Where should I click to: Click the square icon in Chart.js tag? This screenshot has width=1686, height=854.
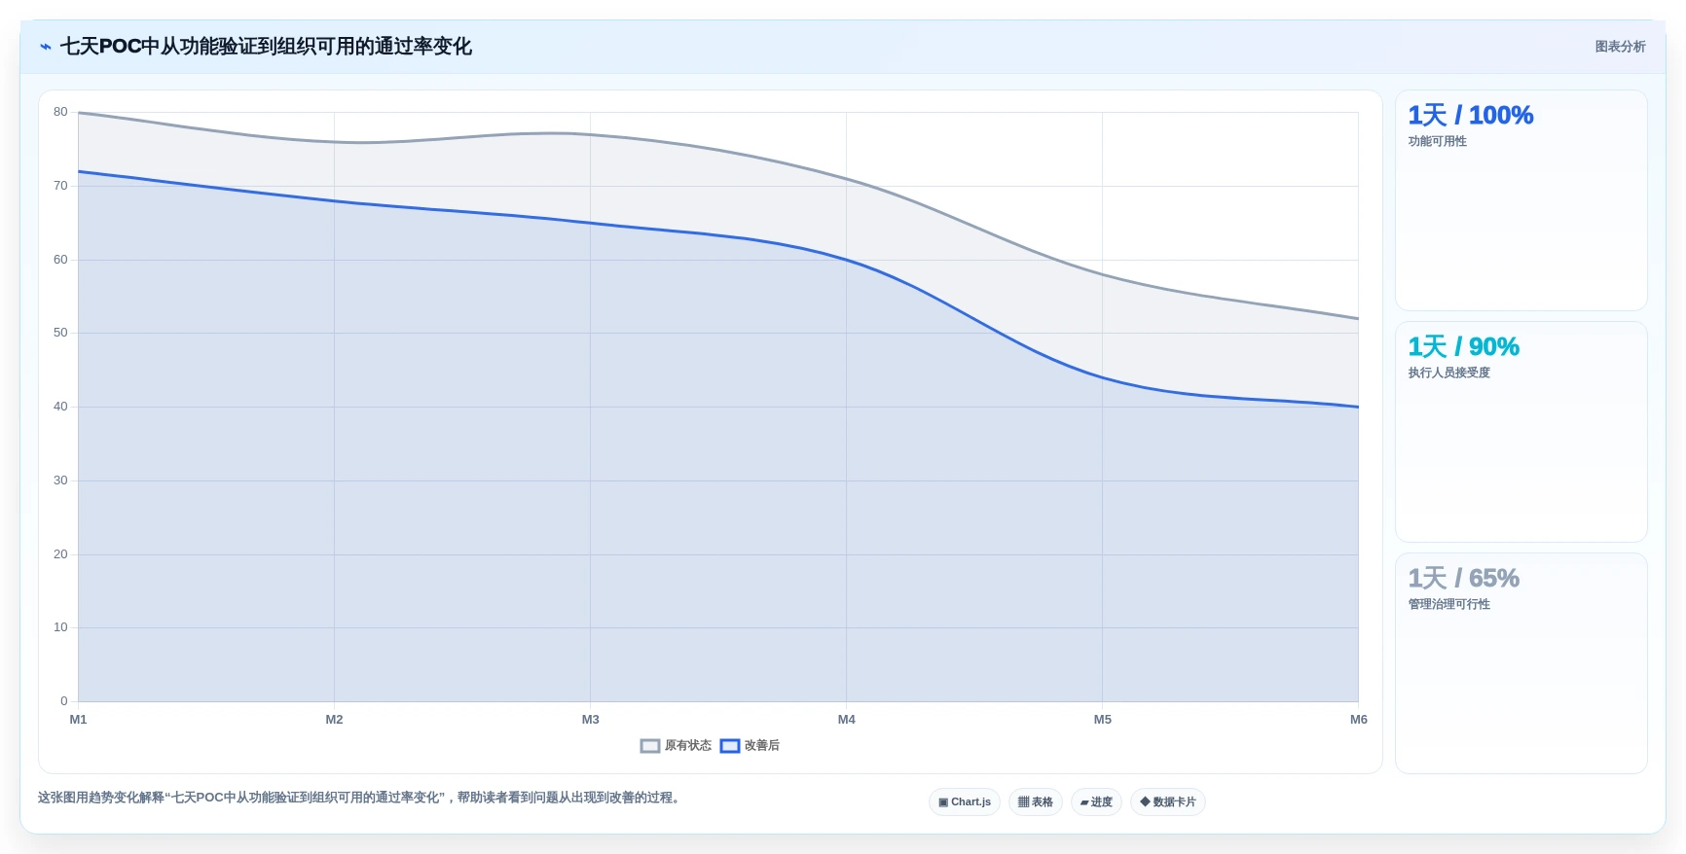click(943, 802)
